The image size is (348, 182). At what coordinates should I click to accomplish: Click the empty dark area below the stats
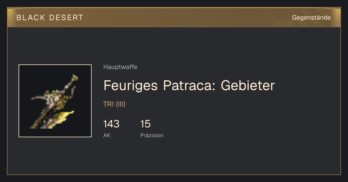203,157
